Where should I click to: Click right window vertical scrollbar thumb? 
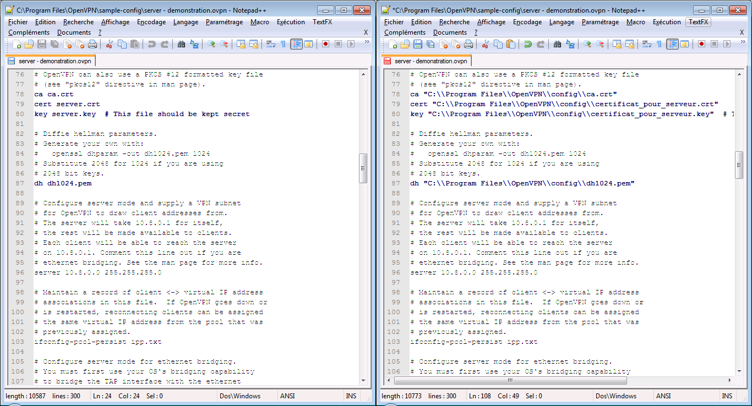tap(740, 165)
